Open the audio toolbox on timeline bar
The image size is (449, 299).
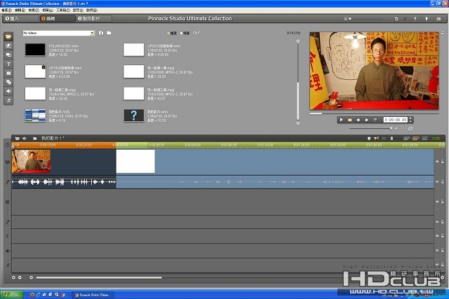click(25, 139)
